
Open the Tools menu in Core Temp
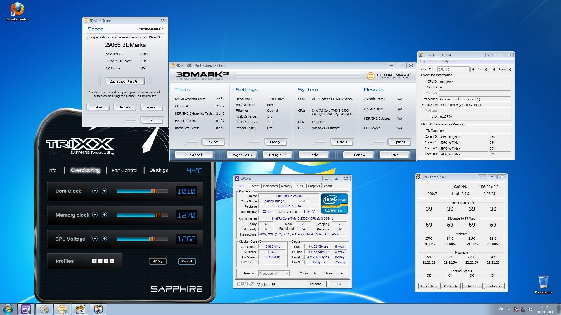pyautogui.click(x=433, y=61)
